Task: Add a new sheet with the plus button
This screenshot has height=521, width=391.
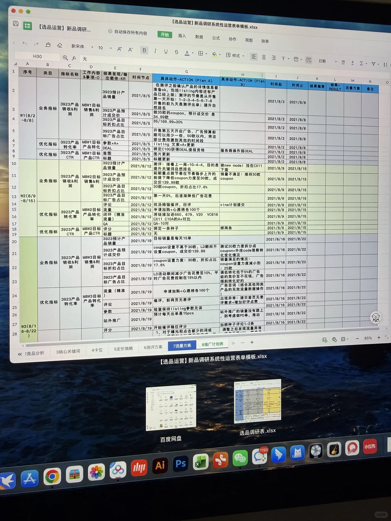Action: tap(252, 342)
